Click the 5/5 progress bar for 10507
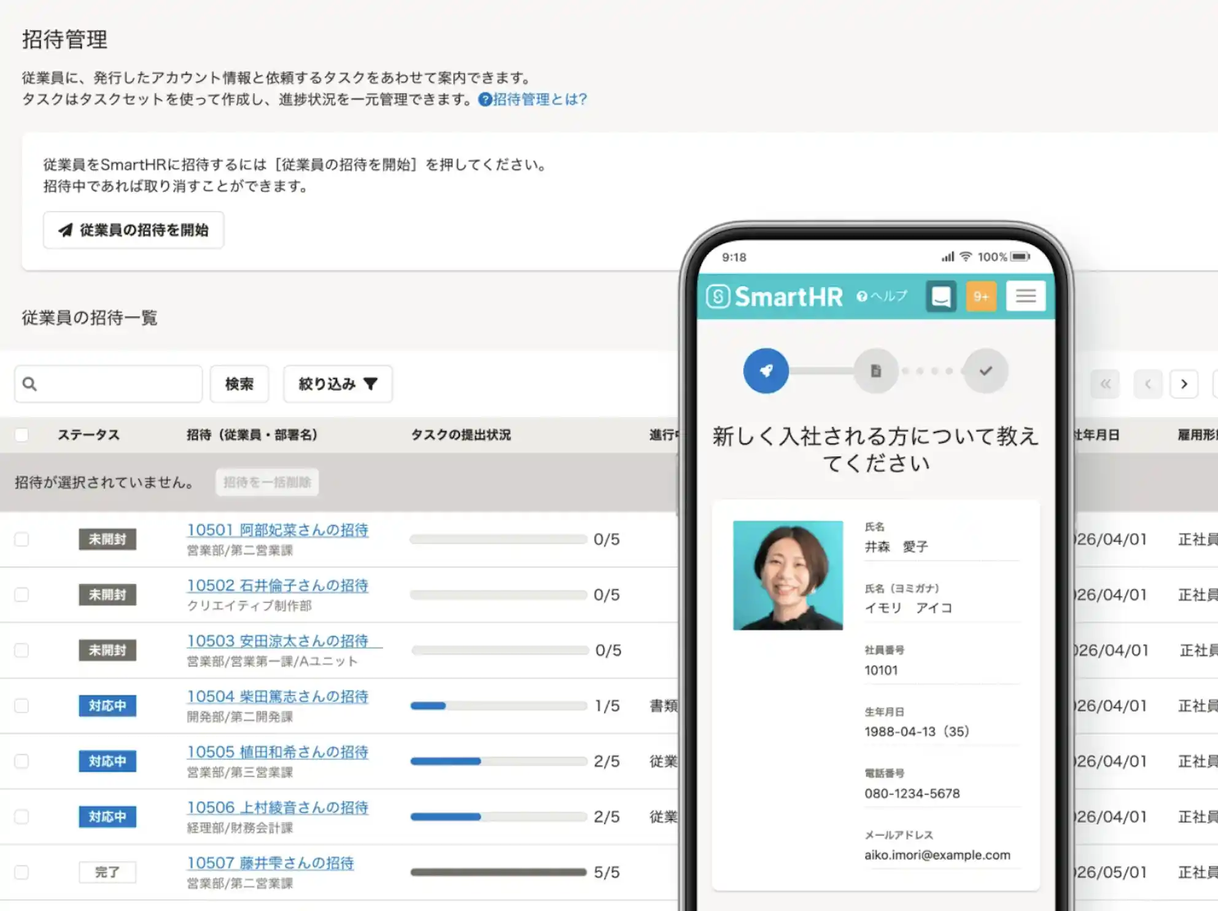The image size is (1218, 911). click(498, 872)
